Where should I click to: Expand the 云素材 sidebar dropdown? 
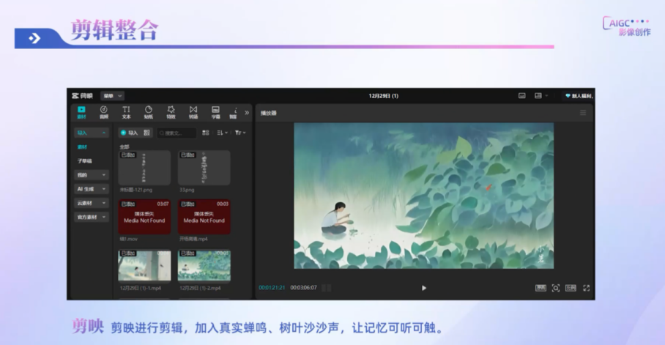point(92,203)
